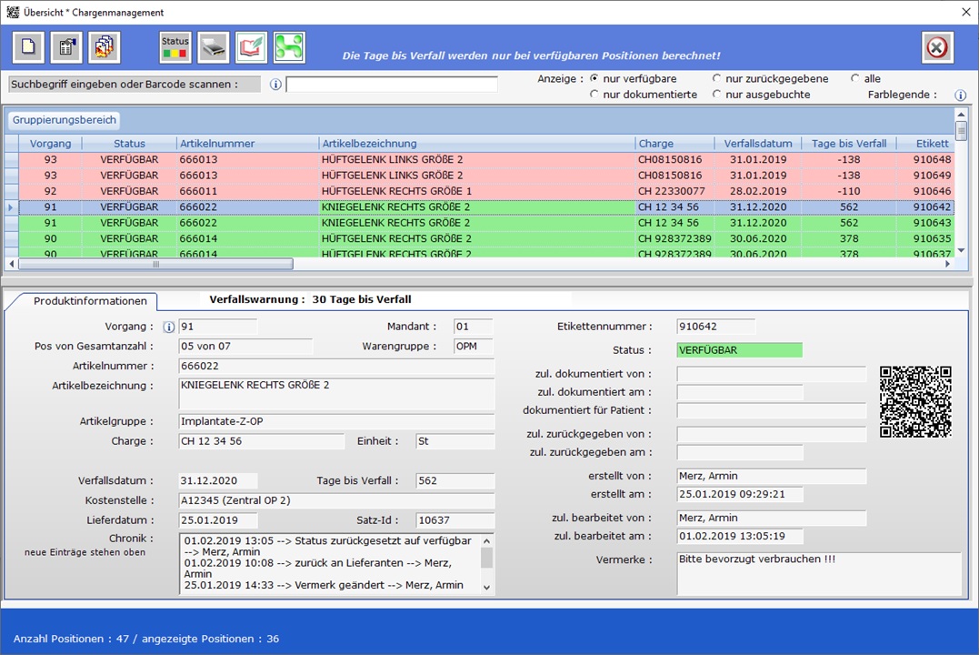Screen dimensions: 979x655
Task: Select table row with Etikett 910635
Action: (x=486, y=238)
